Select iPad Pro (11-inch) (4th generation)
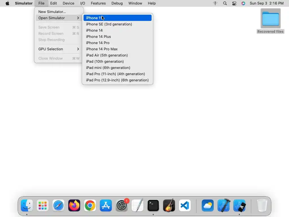Screen dimensions: 289x217 tap(117, 74)
